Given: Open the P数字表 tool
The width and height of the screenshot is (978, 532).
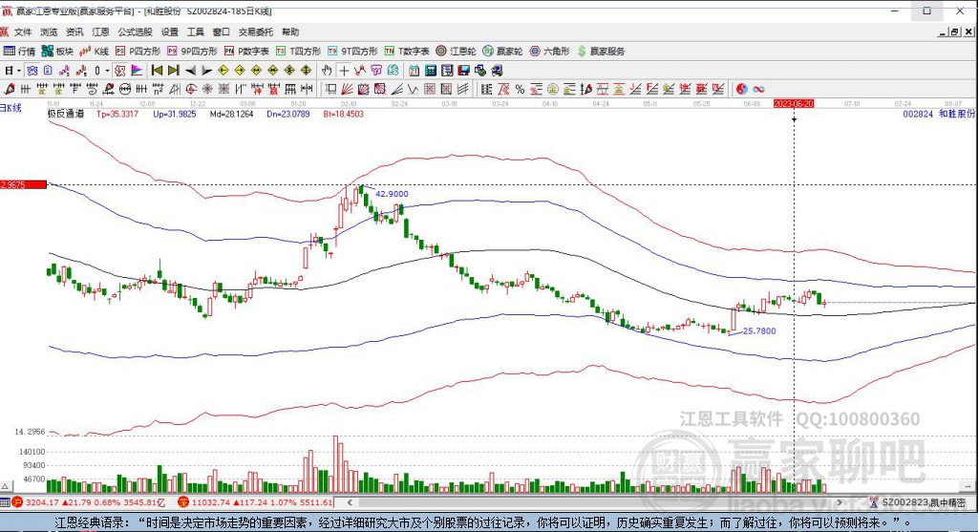Looking at the screenshot, I should click(246, 52).
